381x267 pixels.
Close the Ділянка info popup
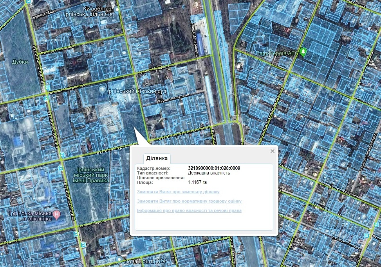[273, 151]
